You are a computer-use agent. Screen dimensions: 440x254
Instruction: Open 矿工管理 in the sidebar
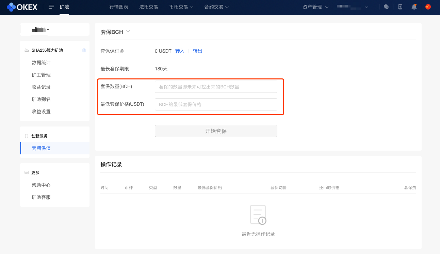(x=41, y=75)
